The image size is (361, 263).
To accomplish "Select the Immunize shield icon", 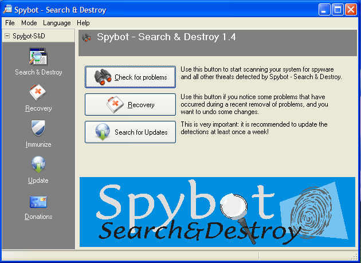I will coord(38,128).
